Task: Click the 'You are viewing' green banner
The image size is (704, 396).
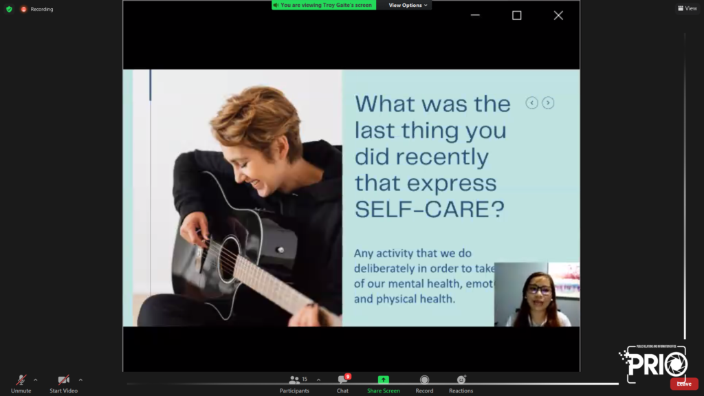Action: coord(324,5)
